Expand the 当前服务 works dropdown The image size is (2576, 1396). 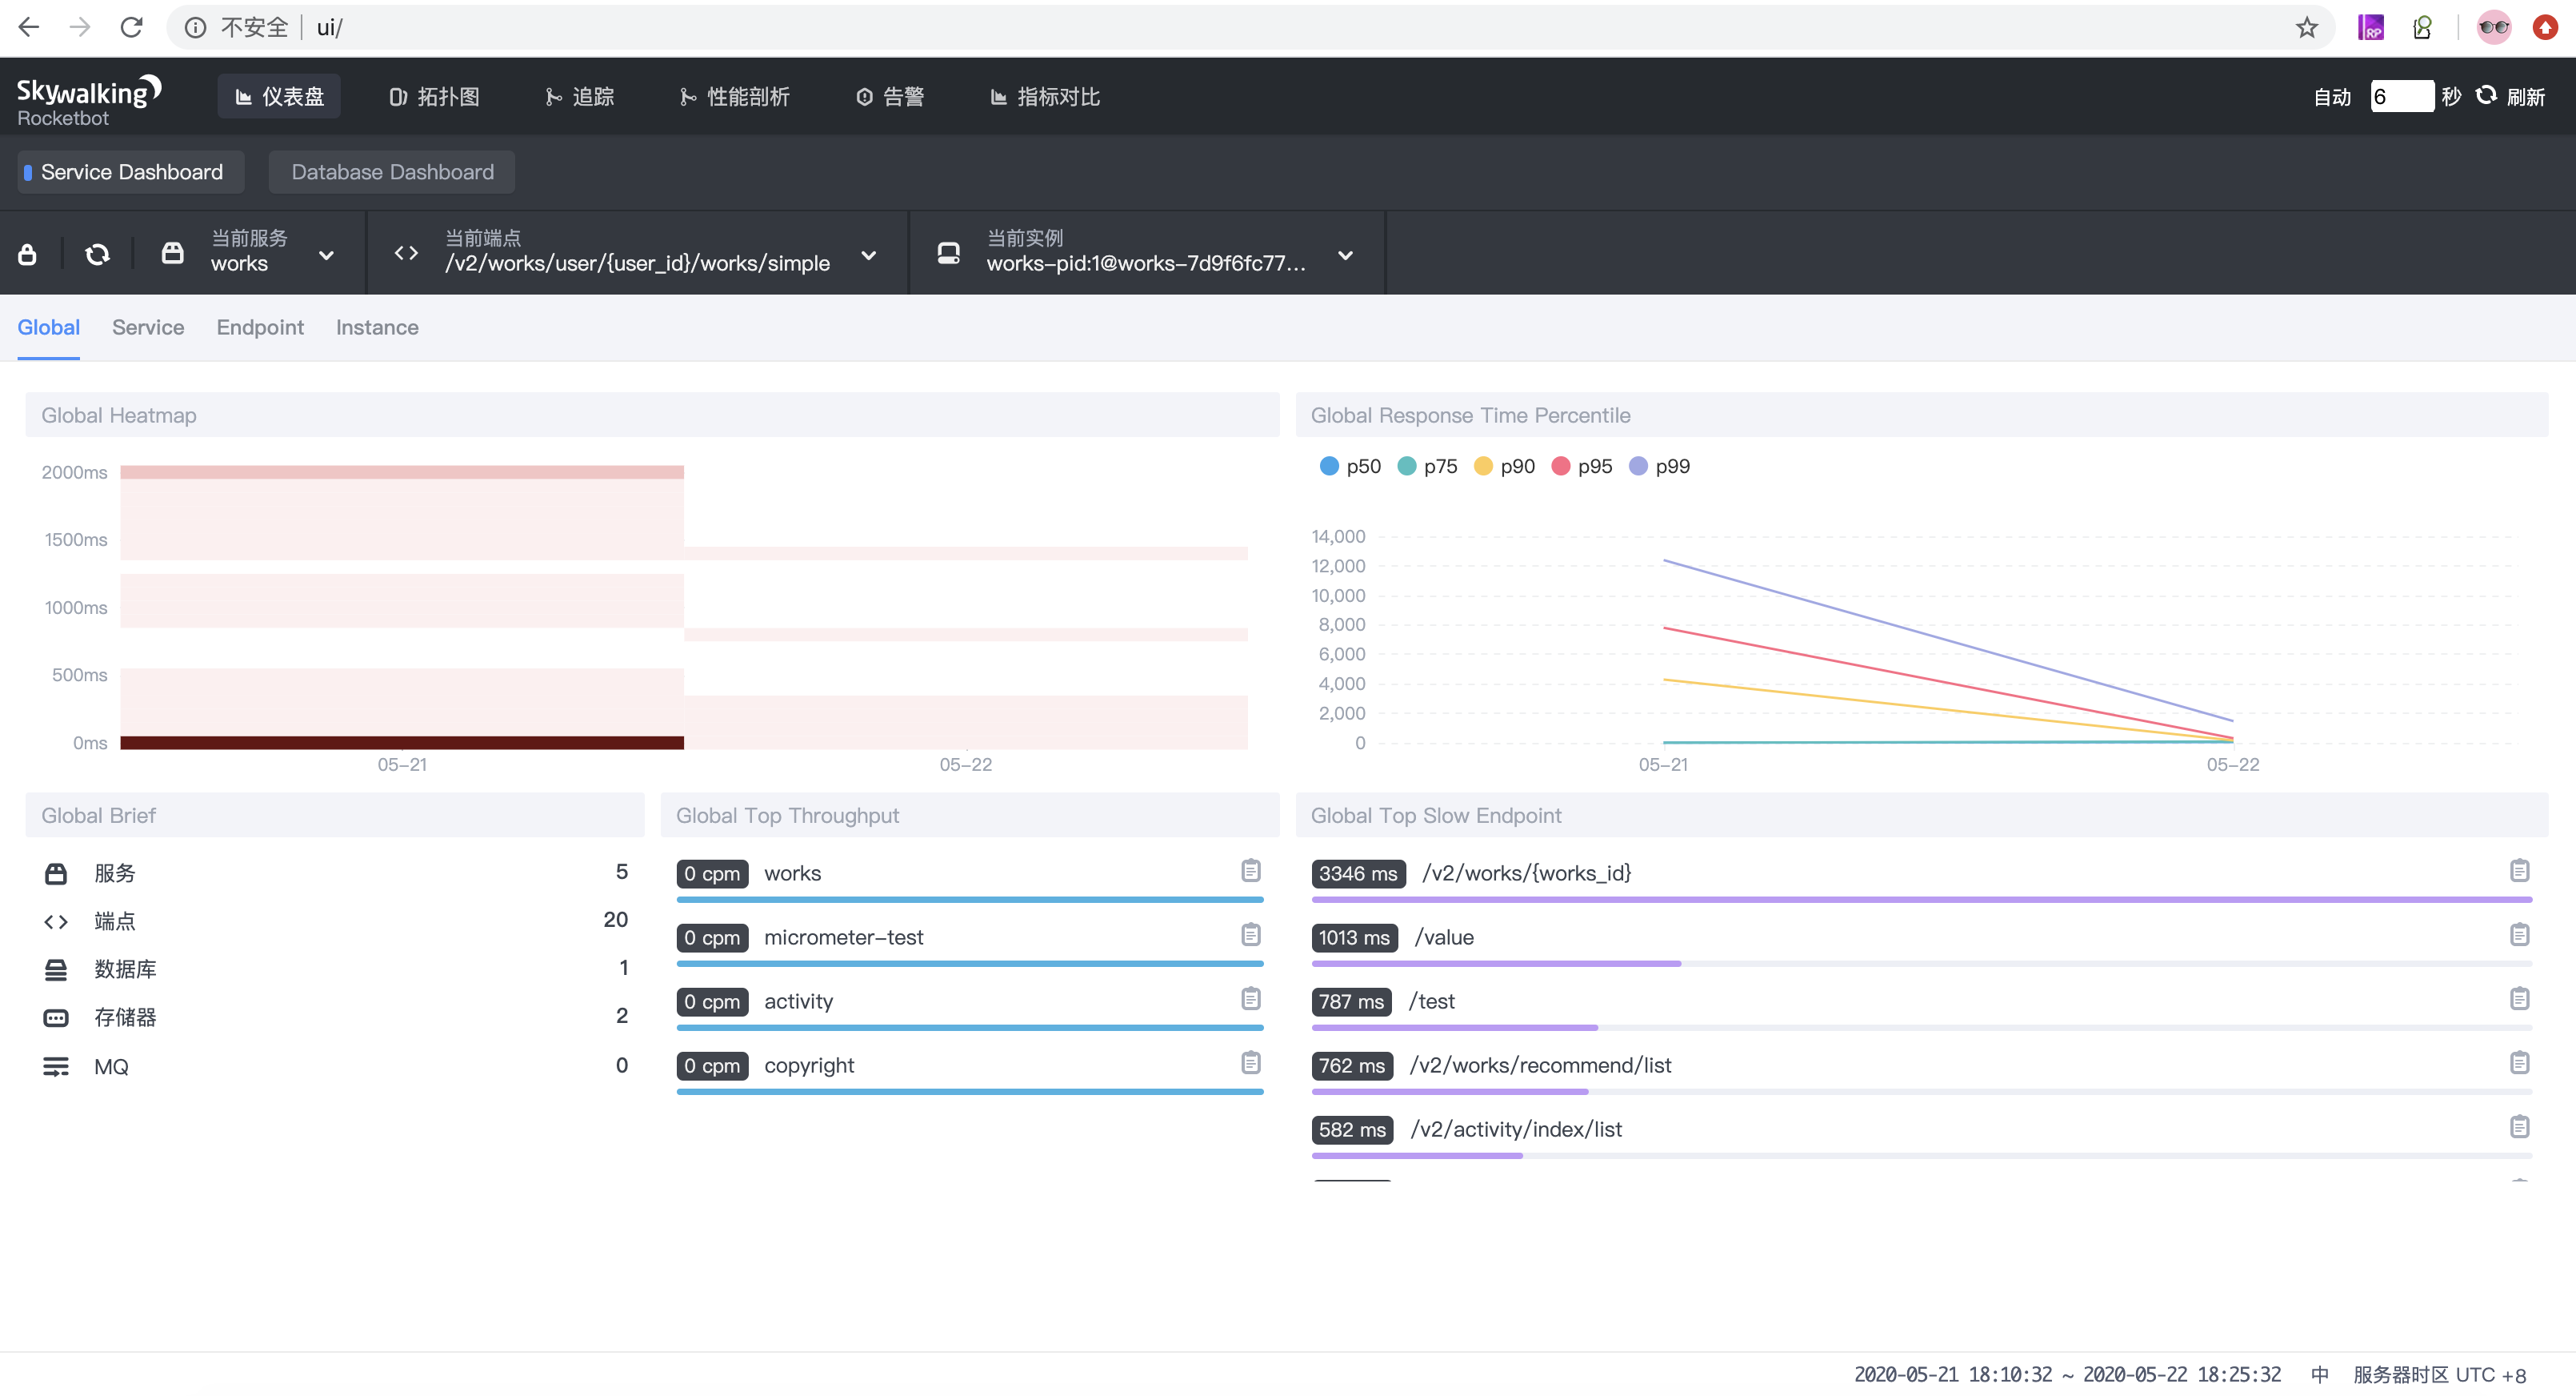coord(326,255)
